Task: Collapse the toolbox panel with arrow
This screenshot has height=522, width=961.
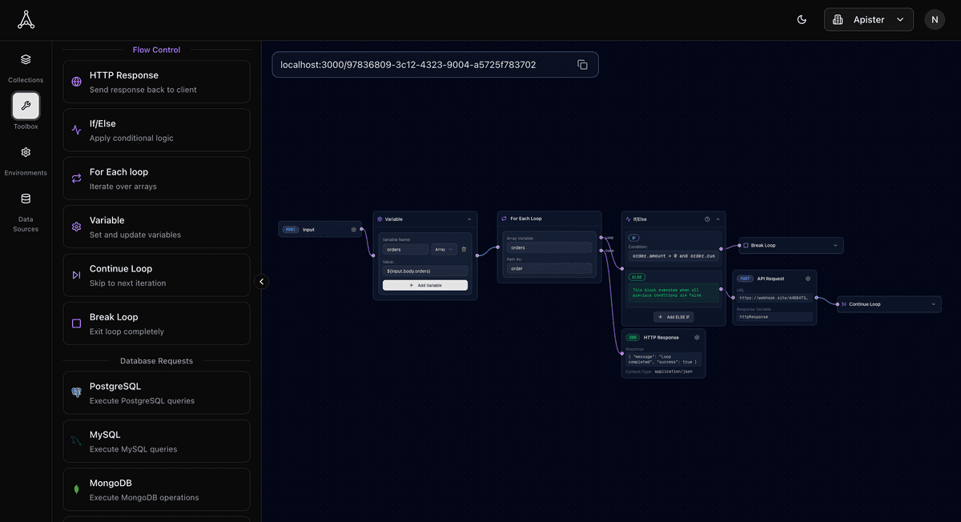Action: coord(261,281)
